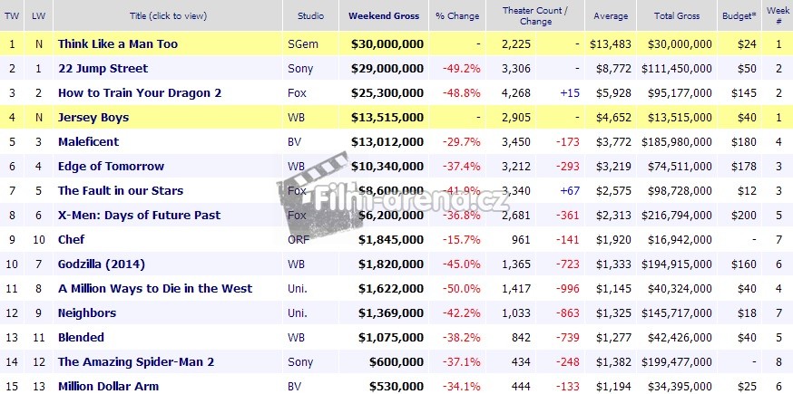Open the Chef movie link
Screen dimensions: 793x394
click(71, 239)
